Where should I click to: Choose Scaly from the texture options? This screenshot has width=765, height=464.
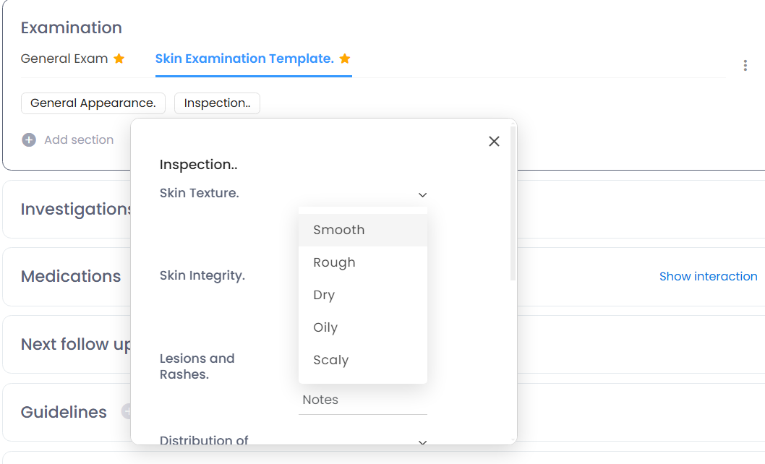(331, 360)
